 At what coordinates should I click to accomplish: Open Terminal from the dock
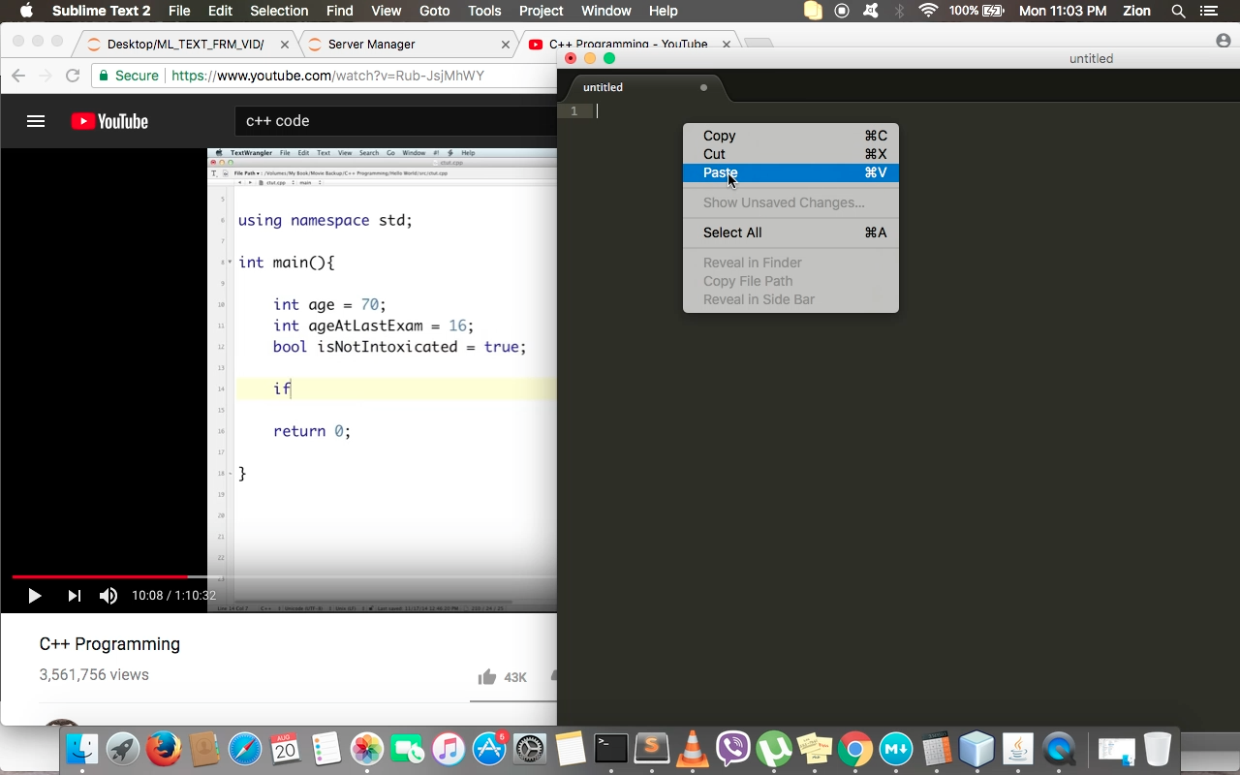point(610,749)
